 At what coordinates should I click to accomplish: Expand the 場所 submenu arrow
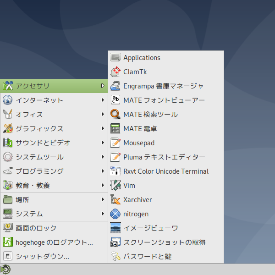(103, 199)
